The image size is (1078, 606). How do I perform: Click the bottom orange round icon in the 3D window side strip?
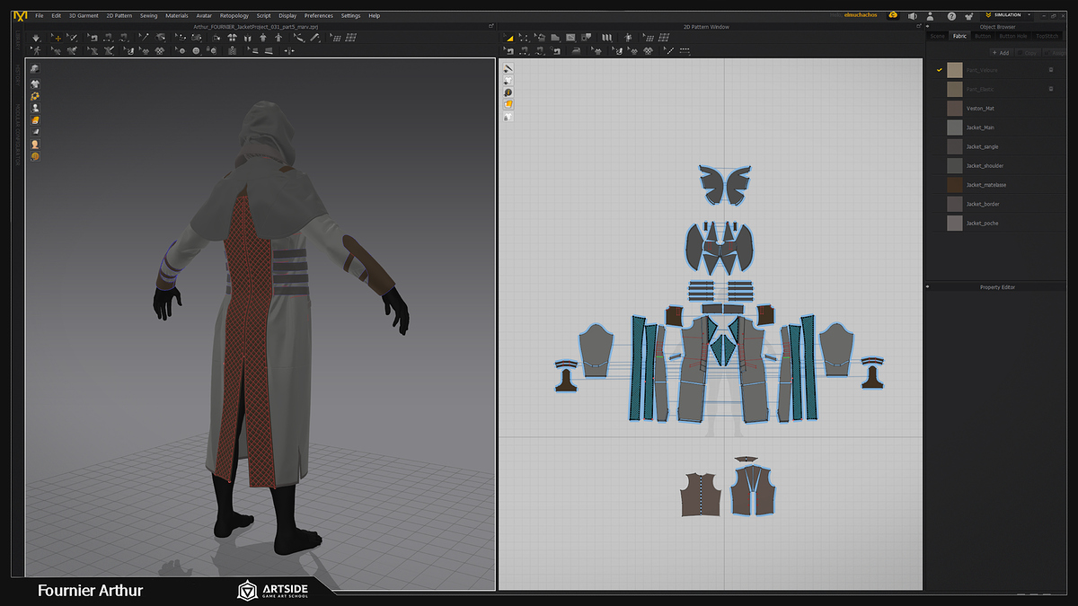[x=35, y=156]
